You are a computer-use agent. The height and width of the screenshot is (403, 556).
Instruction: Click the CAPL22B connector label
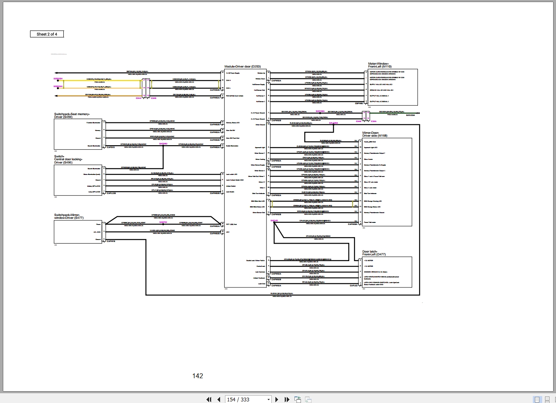(x=111, y=193)
